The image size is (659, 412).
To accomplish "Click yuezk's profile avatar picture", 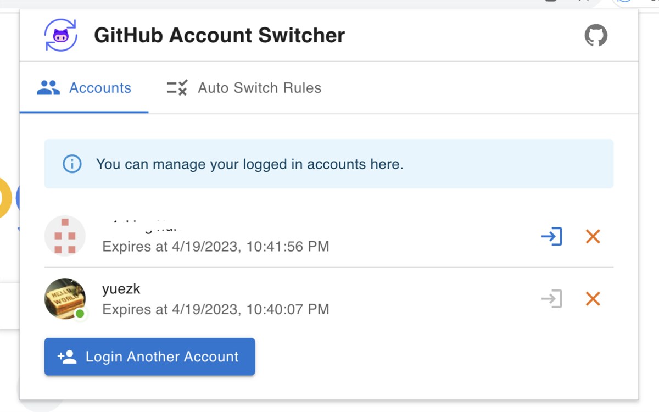I will pos(65,298).
